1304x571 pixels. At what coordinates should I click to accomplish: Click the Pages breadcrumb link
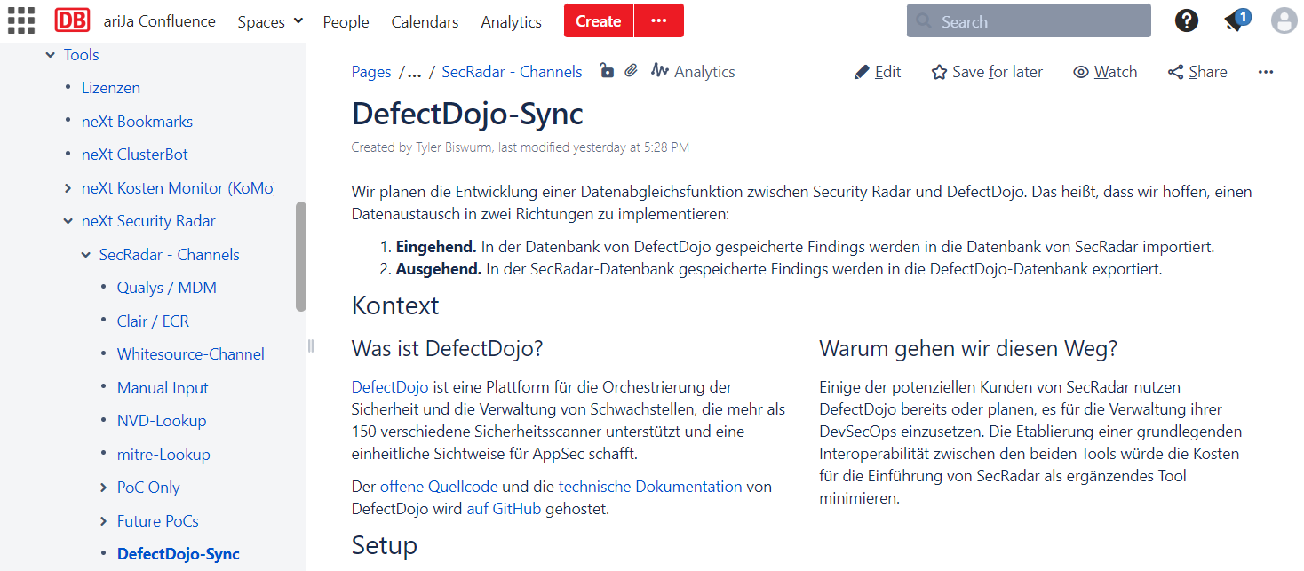(371, 72)
